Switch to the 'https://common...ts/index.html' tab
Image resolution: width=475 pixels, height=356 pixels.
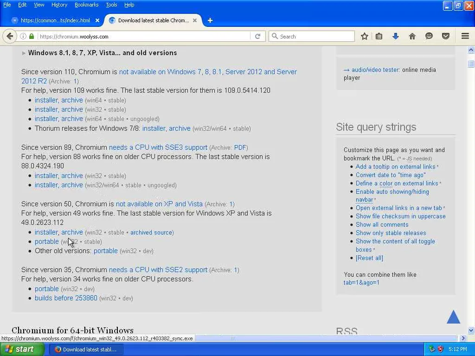55,20
